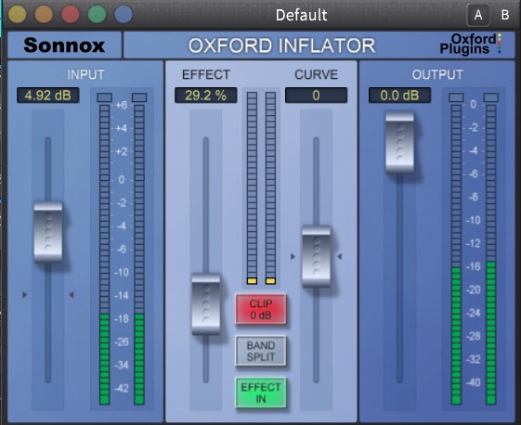Open the Default preset name menu

(x=302, y=15)
